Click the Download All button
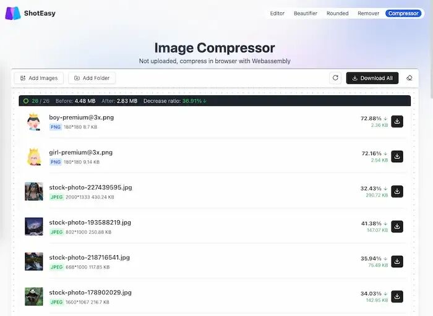The image size is (433, 316). tap(372, 78)
